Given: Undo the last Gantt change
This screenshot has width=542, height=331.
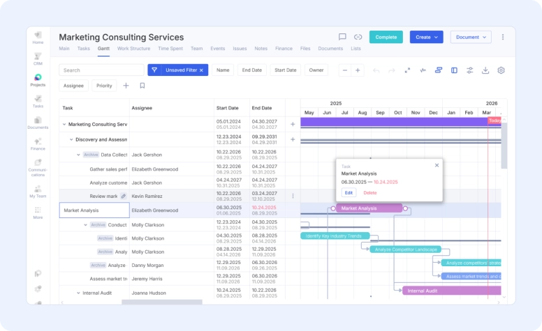Looking at the screenshot, I should pyautogui.click(x=376, y=70).
